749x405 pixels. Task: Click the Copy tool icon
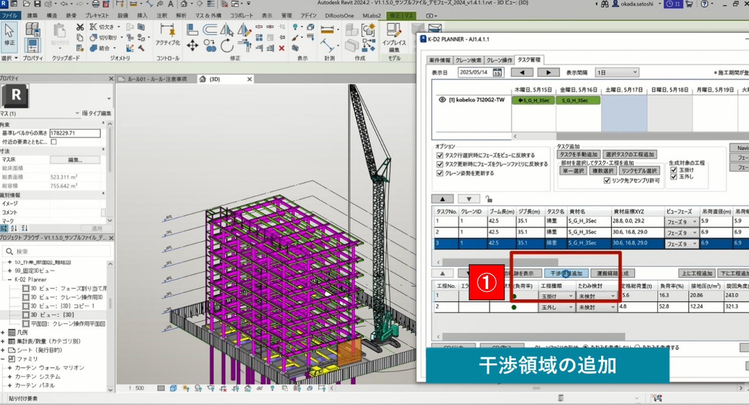click(x=210, y=45)
